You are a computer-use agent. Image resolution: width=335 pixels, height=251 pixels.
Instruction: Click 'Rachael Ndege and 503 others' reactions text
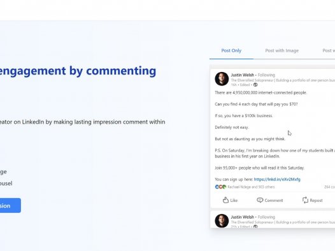pyautogui.click(x=251, y=187)
